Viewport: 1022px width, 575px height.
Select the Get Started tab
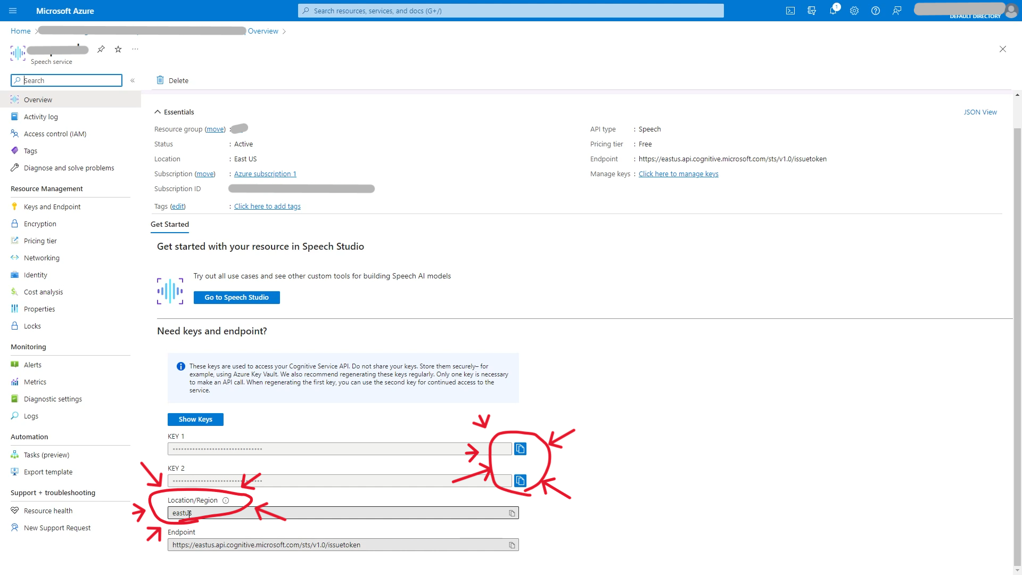coord(169,224)
